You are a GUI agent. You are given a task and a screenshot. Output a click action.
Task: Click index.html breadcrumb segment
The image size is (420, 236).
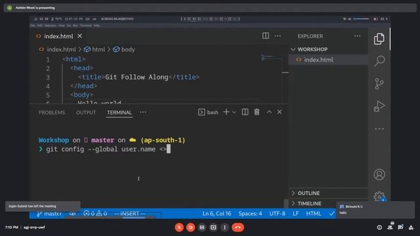[61, 50]
